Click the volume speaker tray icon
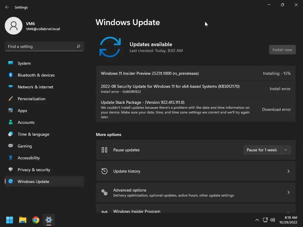The image size is (303, 227). (x=273, y=220)
